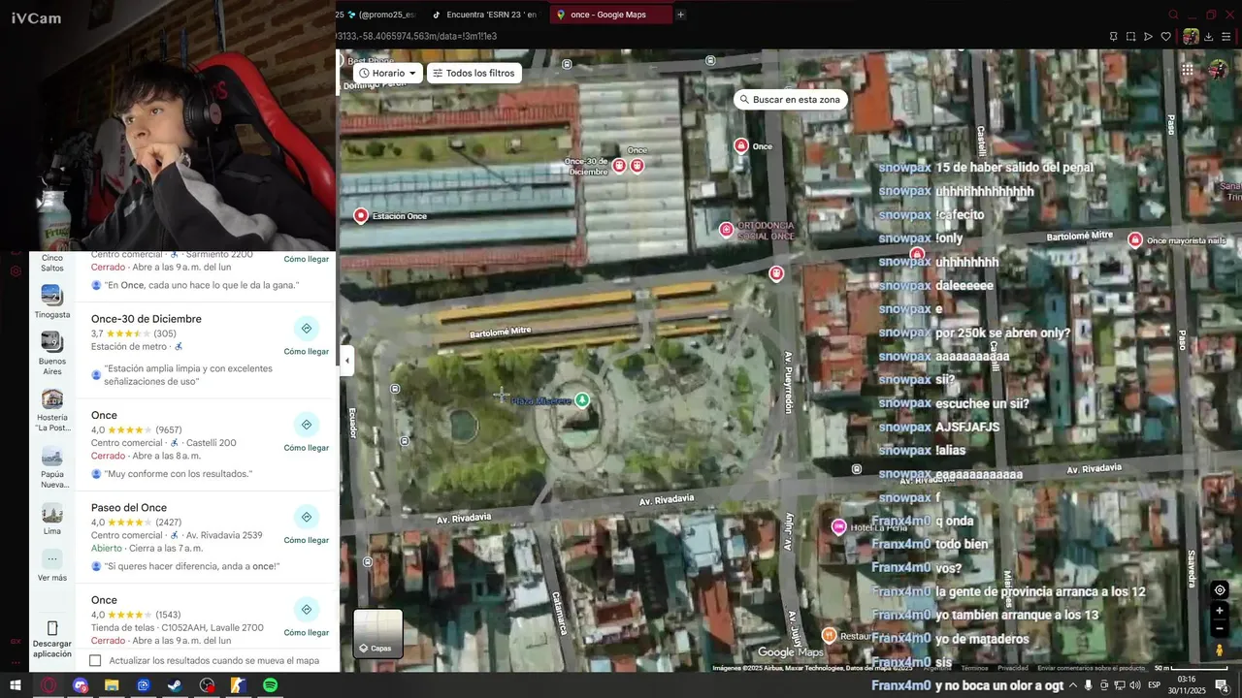Open File Explorer from the taskbar
Image resolution: width=1242 pixels, height=698 pixels.
[112, 685]
